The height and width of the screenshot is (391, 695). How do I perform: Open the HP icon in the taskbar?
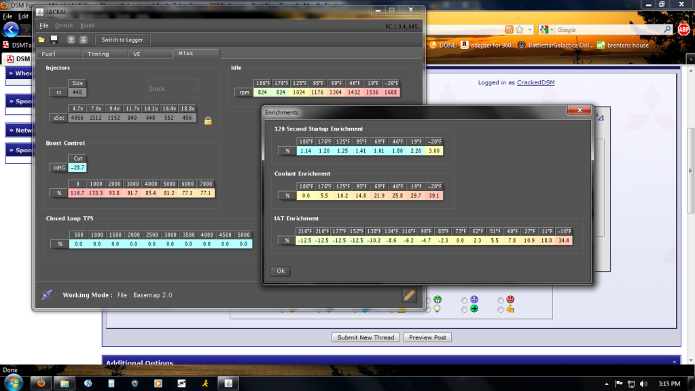tap(135, 383)
